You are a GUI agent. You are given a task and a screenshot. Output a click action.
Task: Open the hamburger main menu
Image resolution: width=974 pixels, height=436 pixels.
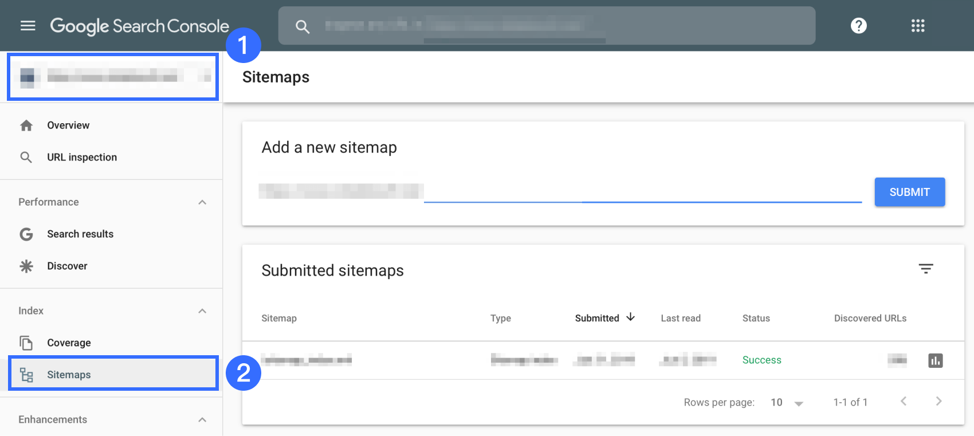28,26
